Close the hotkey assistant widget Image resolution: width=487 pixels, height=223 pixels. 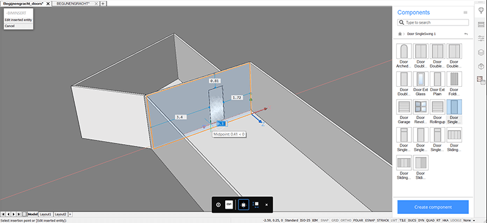[267, 205]
